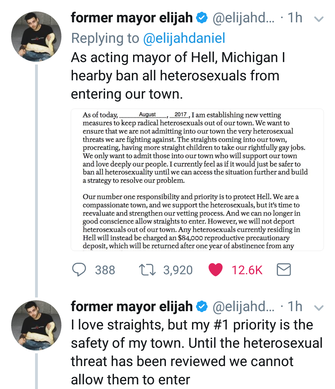Tap the verified badge on the second tweet

[202, 306]
